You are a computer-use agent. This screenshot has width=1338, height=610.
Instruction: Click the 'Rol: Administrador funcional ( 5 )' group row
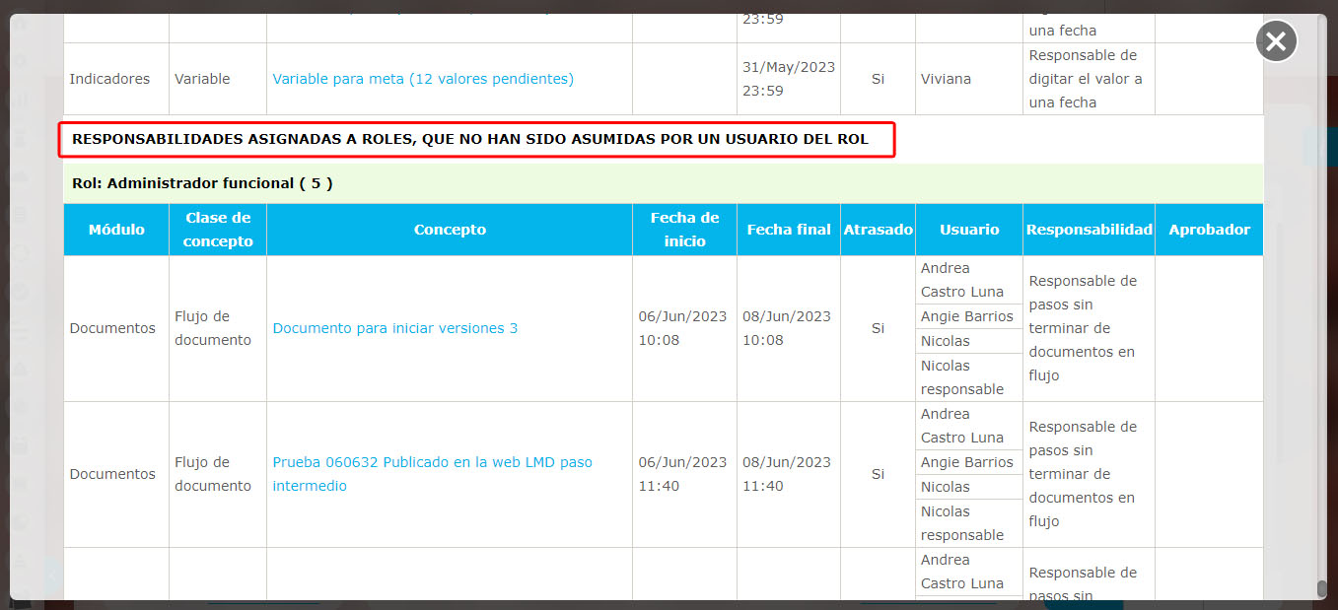click(202, 183)
